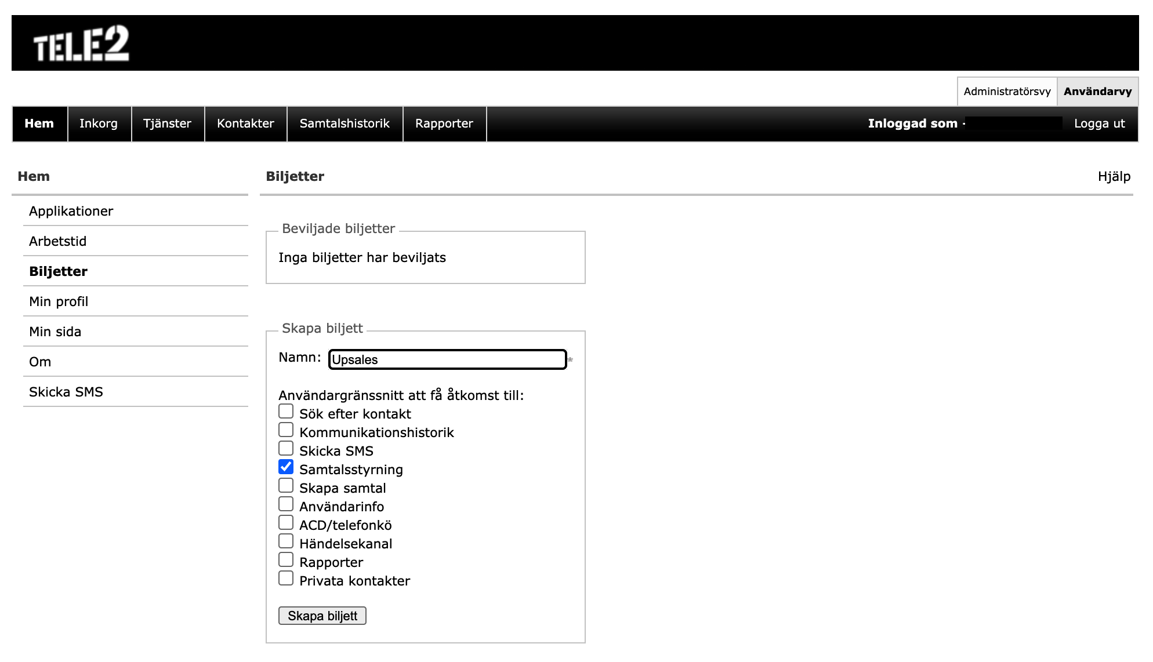Open Rapporter in the top navigation bar
Screen dimensions: 1153x662
pyautogui.click(x=444, y=123)
